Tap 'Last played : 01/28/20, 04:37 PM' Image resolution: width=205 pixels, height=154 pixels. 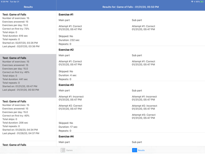click(x=21, y=134)
